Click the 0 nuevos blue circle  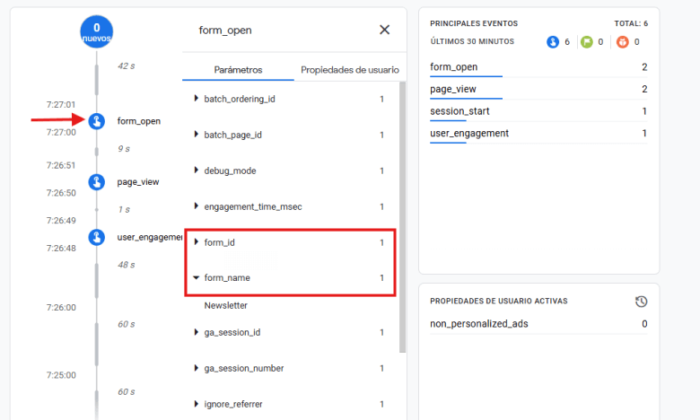click(96, 31)
